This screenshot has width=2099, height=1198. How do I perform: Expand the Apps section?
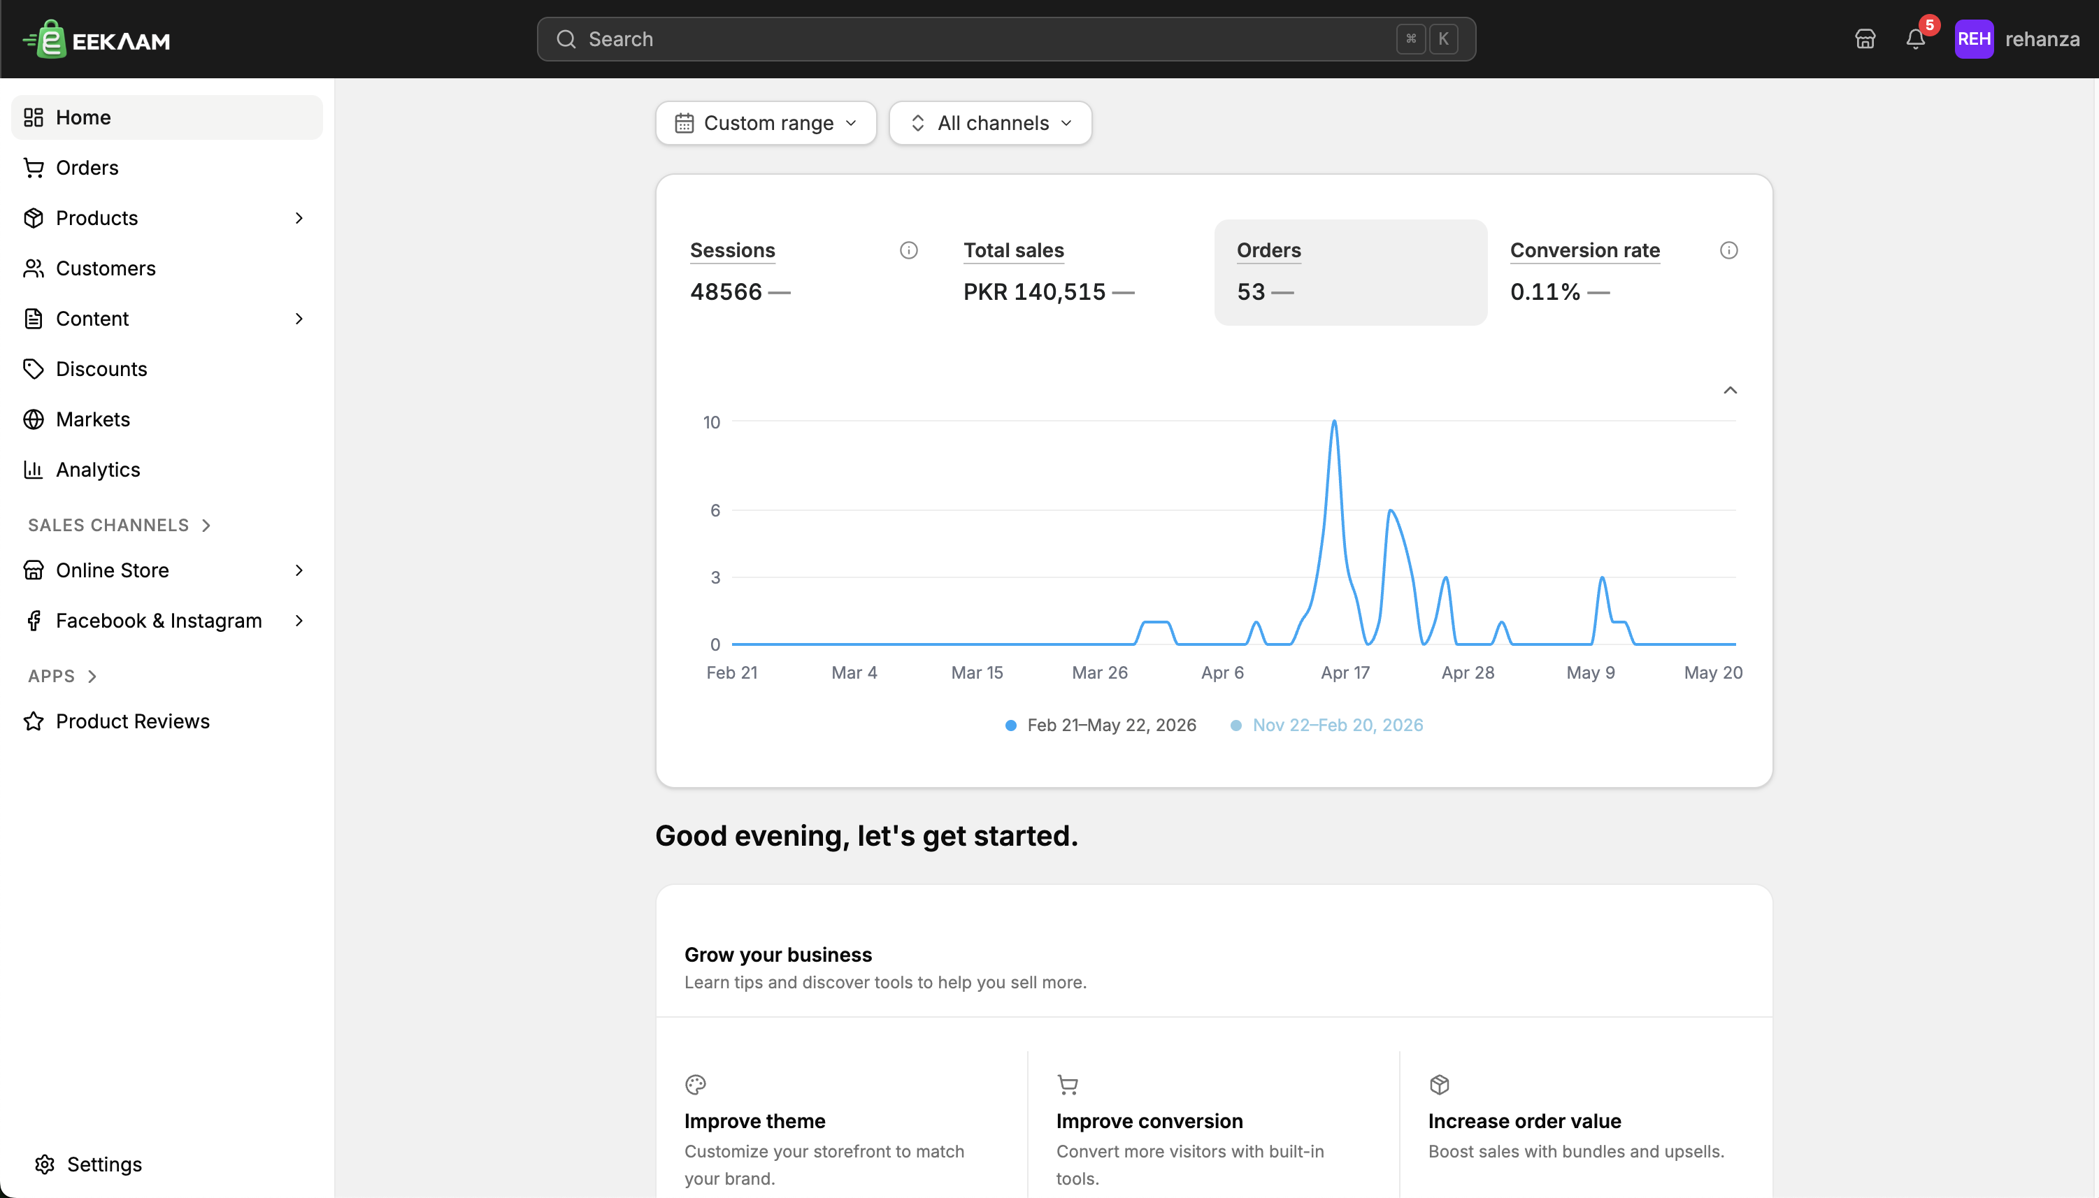click(x=62, y=675)
